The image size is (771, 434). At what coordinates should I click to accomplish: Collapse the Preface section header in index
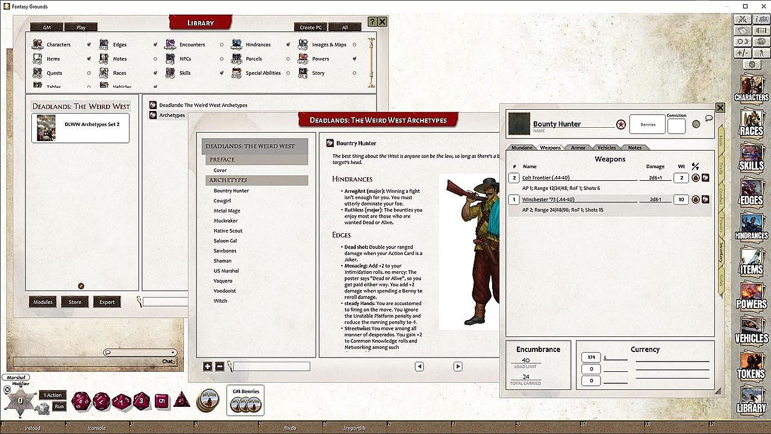point(257,160)
